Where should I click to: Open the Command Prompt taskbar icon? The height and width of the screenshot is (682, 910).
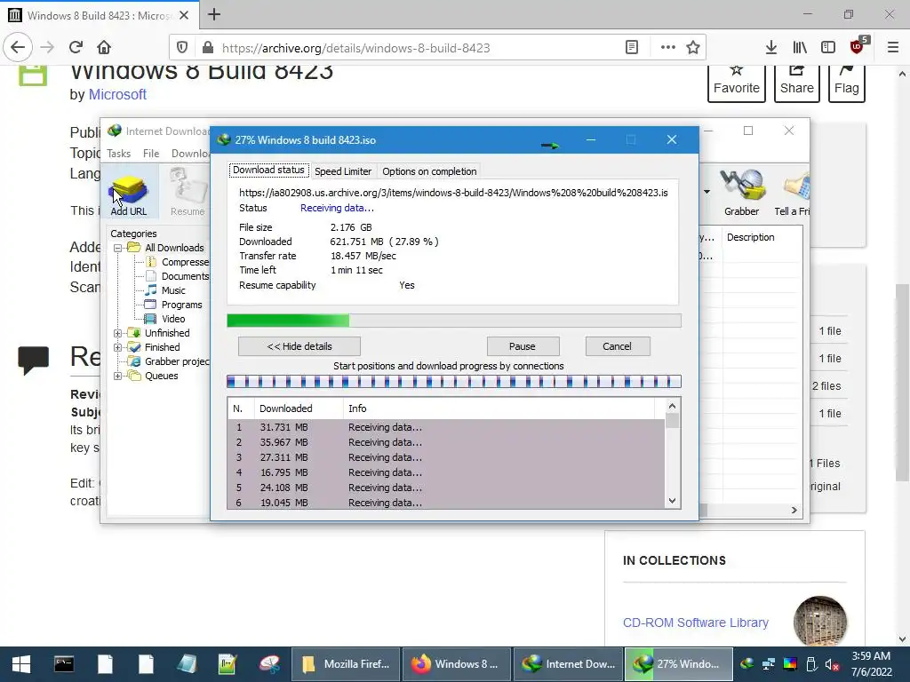64,664
